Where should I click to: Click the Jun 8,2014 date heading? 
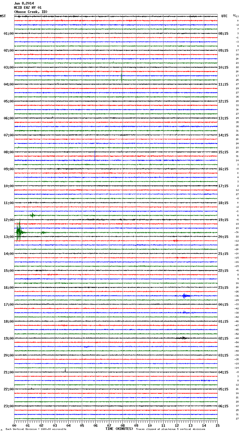tap(24, 3)
